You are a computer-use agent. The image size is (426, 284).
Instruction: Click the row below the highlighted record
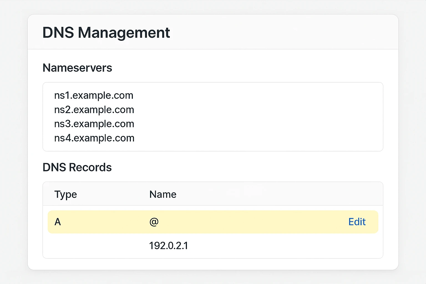click(213, 246)
